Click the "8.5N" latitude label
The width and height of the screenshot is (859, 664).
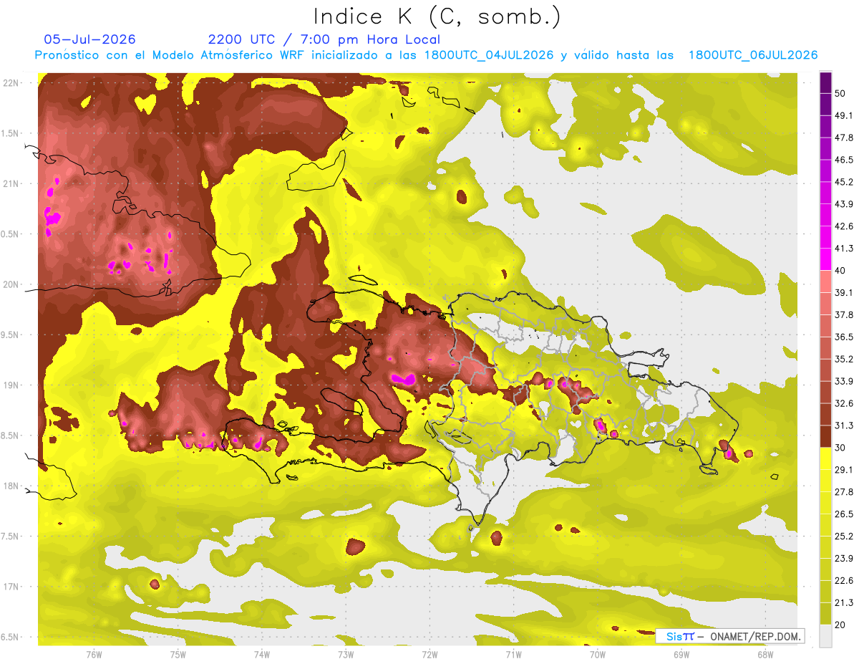[x=11, y=436]
